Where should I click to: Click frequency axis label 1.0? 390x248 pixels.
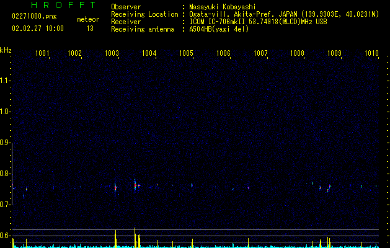click(x=5, y=112)
